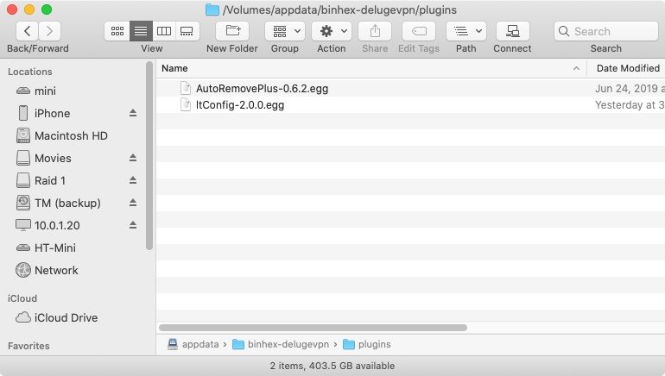
Task: Open the Path dropdown
Action: tap(466, 31)
